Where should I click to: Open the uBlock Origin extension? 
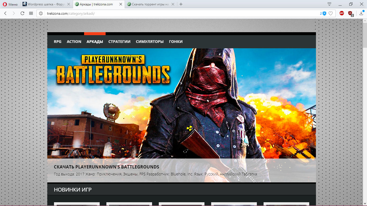click(351, 13)
